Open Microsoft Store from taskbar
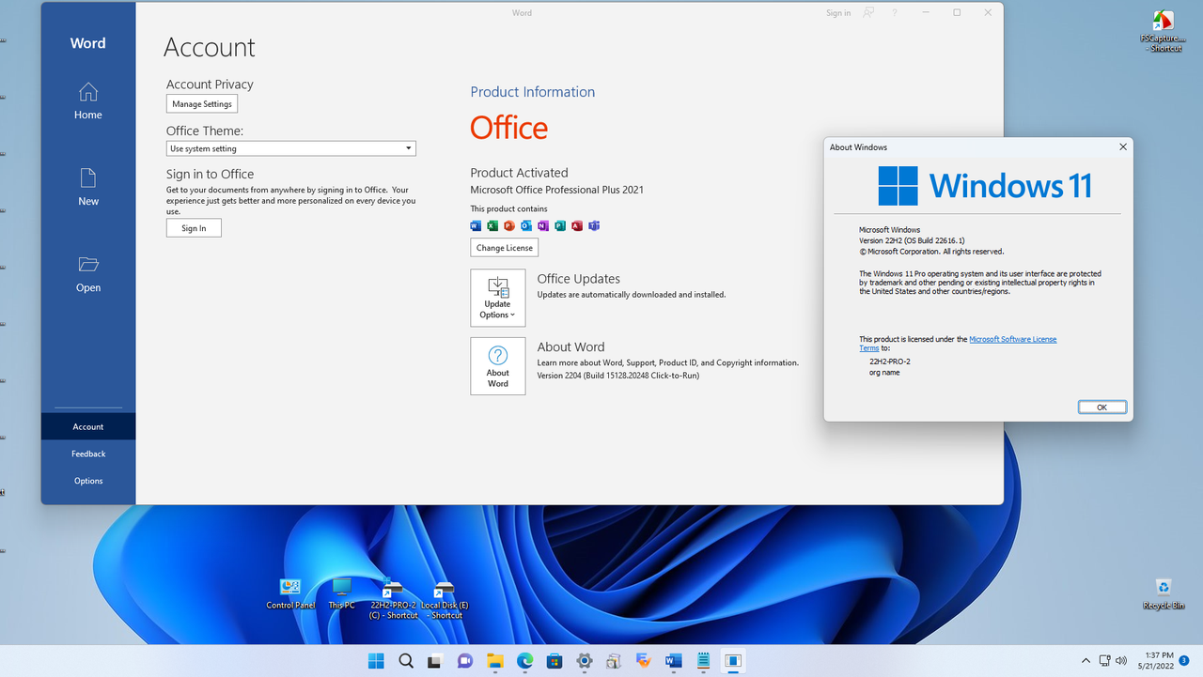 coord(554,661)
